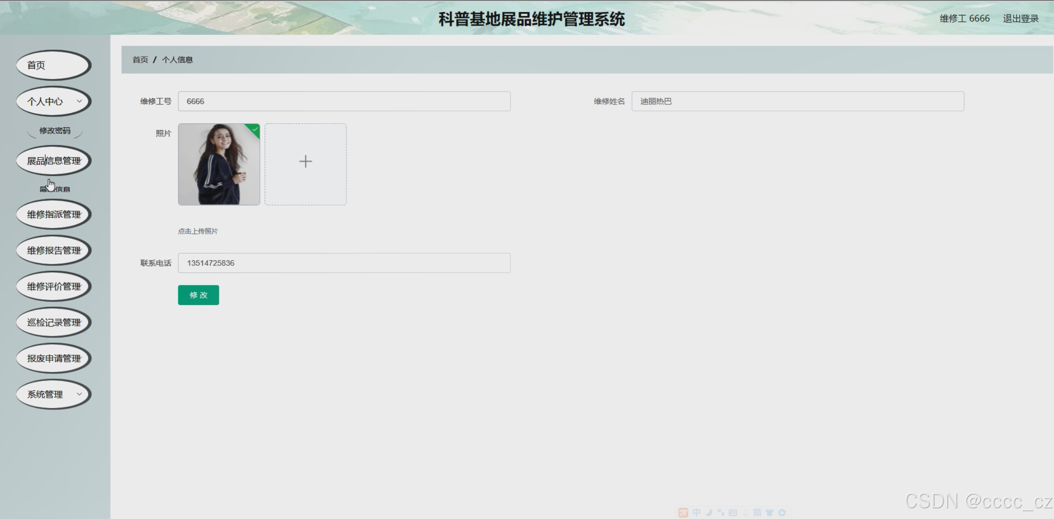This screenshot has height=519, width=1054.
Task: Click the 联系电话 input field
Action: tap(344, 263)
